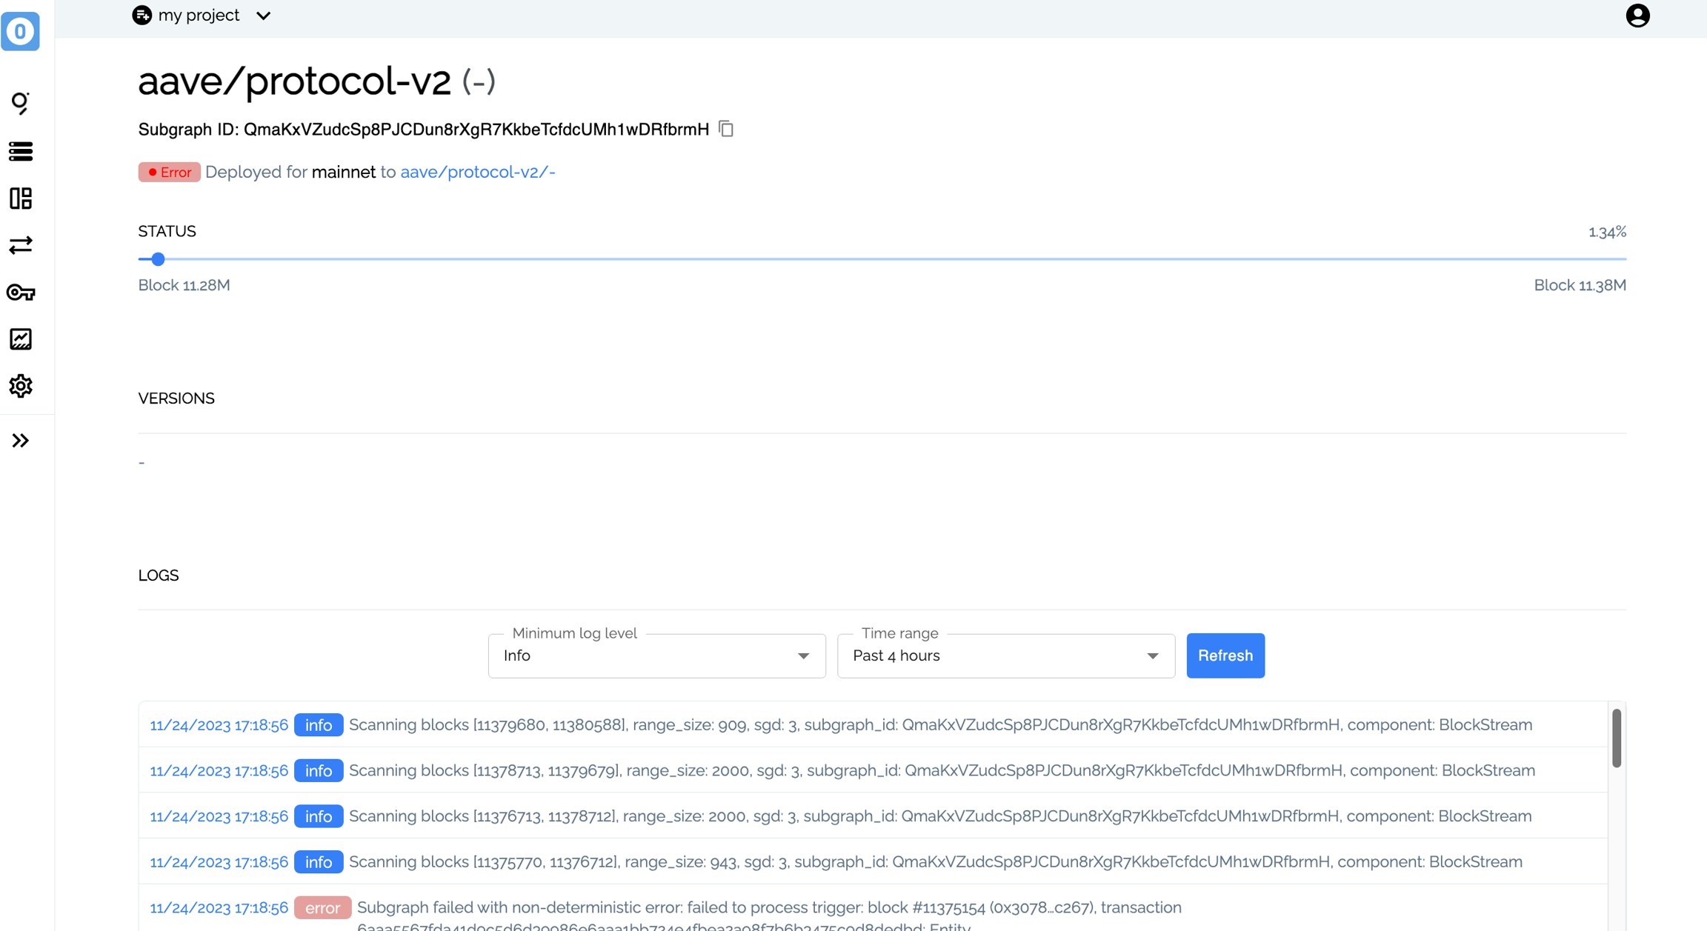The width and height of the screenshot is (1707, 931).
Task: Open the stacked-list database sidebar icon
Action: pos(20,151)
